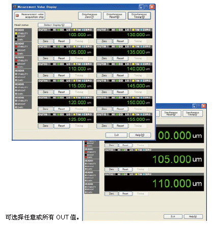
Task: Click Zero under OUT01 100.000 reading
Action: point(45,41)
